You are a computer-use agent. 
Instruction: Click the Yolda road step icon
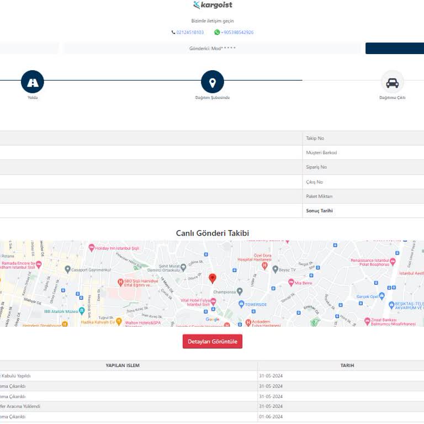point(33,82)
